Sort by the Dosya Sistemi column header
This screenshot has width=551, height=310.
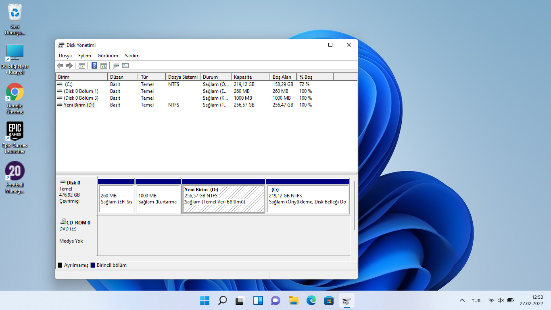pyautogui.click(x=183, y=77)
